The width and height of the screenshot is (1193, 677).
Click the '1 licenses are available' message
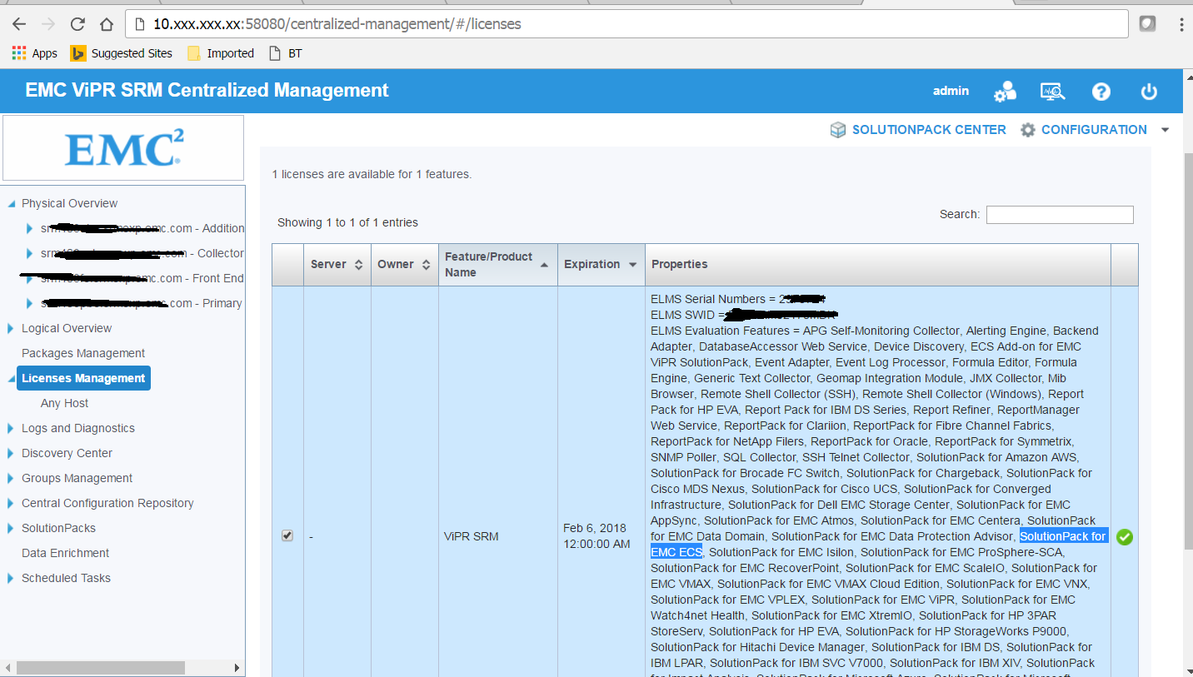tap(372, 174)
